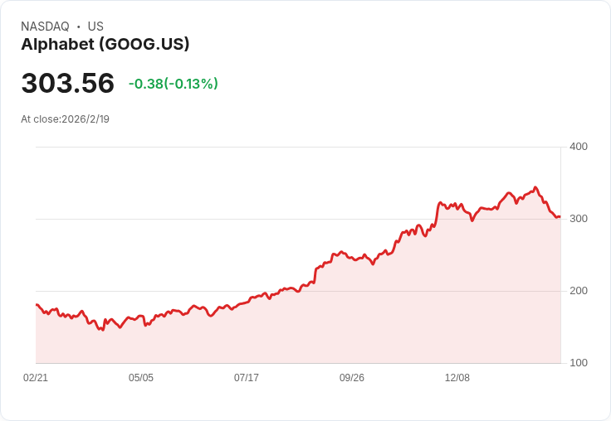
Task: Select the 09/26 date on the x-axis
Action: pos(352,378)
